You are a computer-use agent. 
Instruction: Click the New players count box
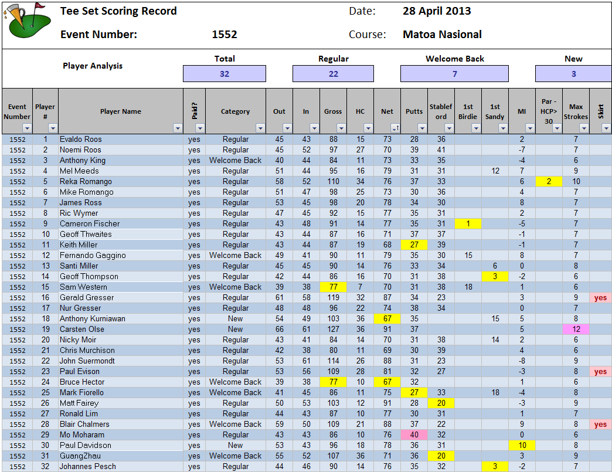(x=573, y=74)
